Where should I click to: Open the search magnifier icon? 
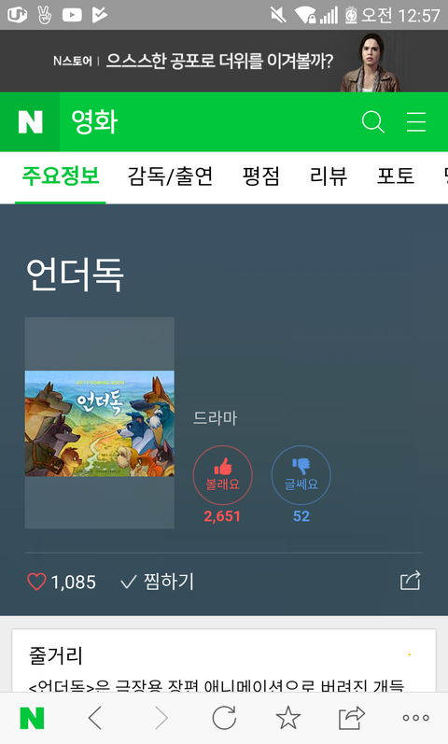[x=373, y=122]
